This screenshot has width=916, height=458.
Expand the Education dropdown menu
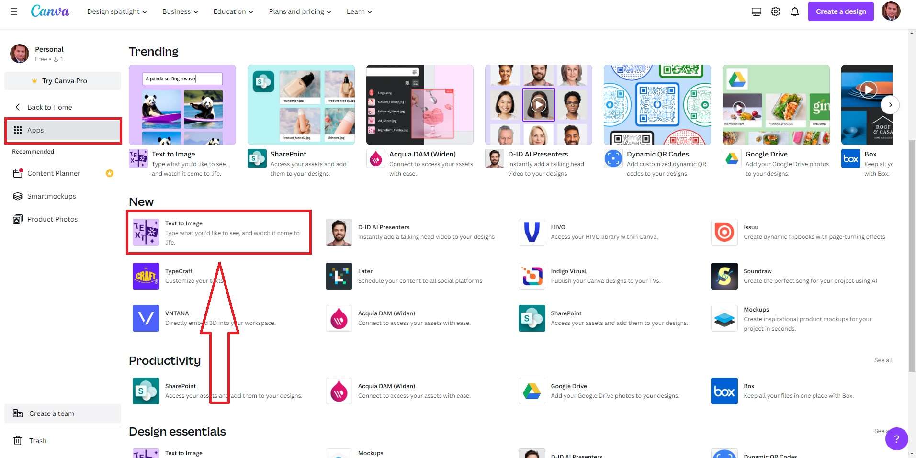tap(234, 11)
